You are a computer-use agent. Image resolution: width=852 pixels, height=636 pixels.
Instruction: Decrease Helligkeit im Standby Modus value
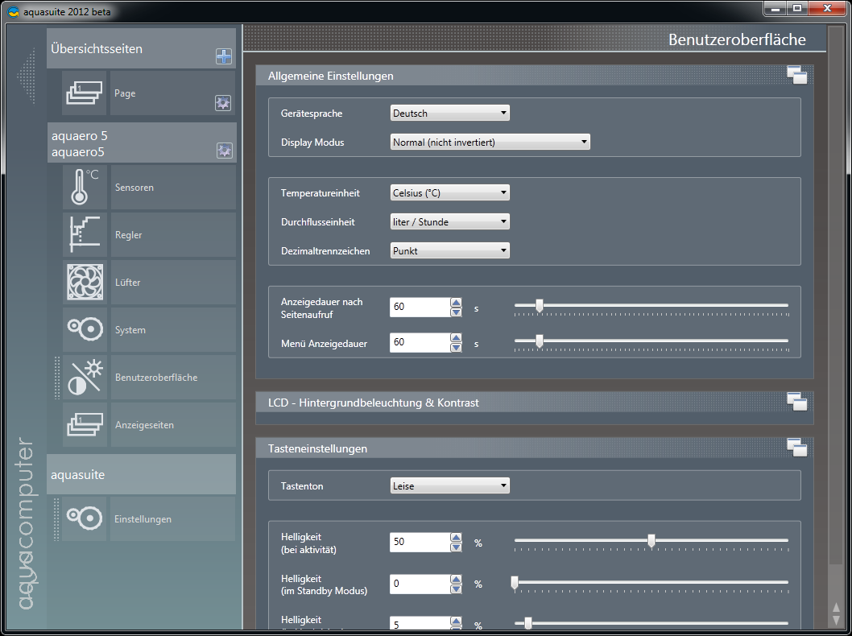click(x=456, y=589)
